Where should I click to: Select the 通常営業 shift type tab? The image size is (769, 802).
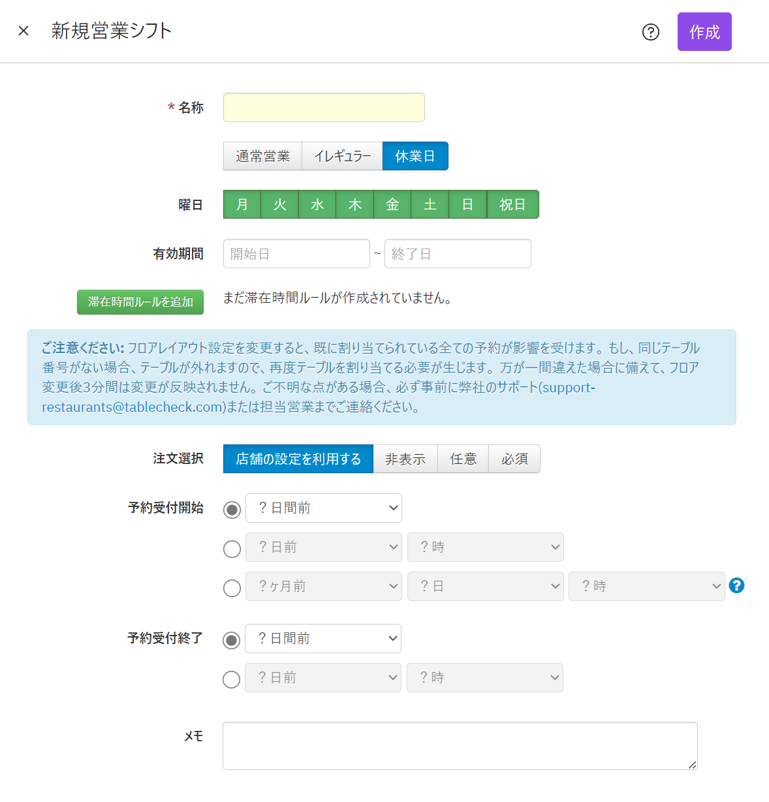(x=262, y=157)
